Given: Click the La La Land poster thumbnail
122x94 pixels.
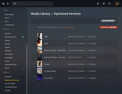Looking at the screenshot, I should [x=40, y=78].
